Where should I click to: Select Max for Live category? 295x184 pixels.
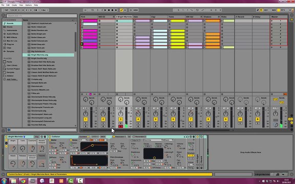[12, 41]
